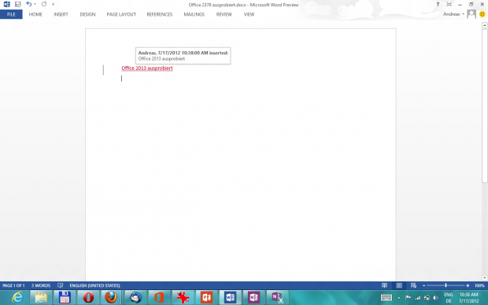This screenshot has height=305, width=488.
Task: Click the zoom slider handle
Action: pos(445,285)
